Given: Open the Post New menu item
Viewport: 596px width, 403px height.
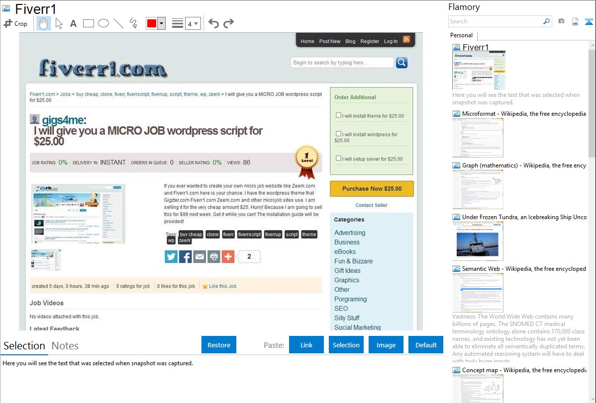Looking at the screenshot, I should click(329, 41).
